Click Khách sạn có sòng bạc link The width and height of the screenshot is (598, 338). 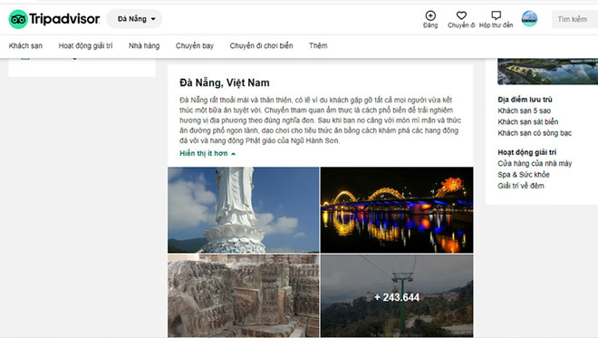[x=535, y=133]
